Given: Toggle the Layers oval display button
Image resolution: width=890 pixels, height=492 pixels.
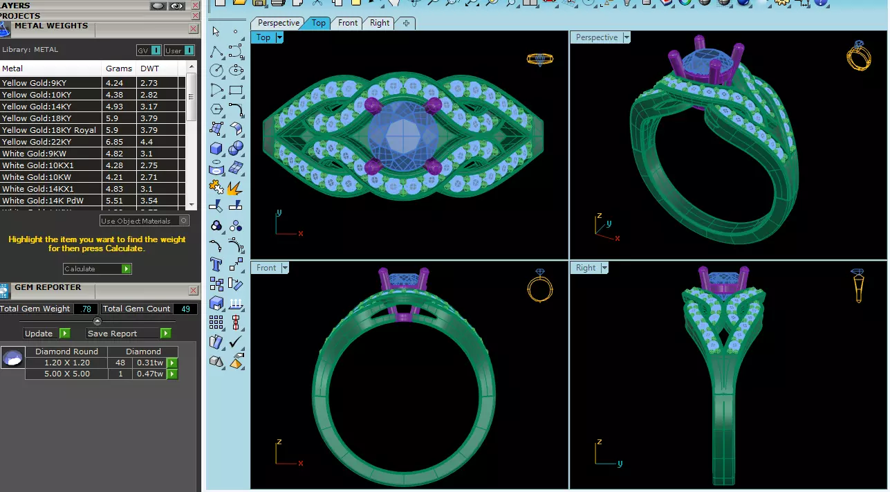Looking at the screenshot, I should (x=159, y=6).
